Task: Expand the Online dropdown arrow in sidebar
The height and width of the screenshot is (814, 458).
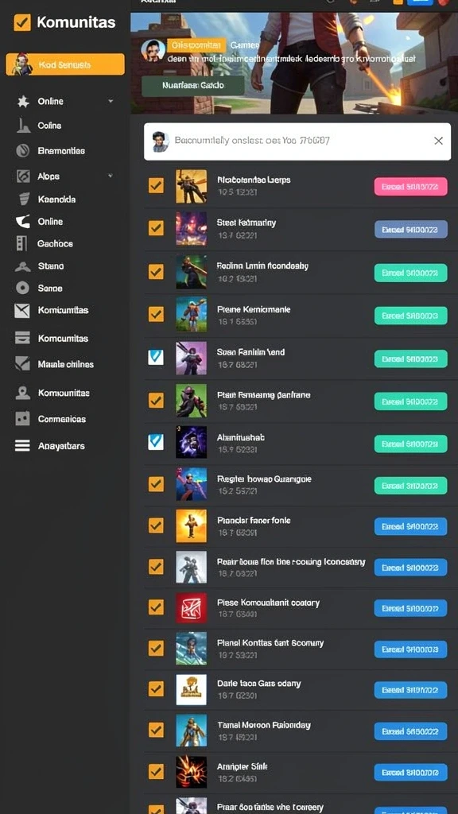Action: (x=111, y=101)
